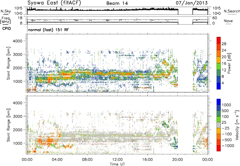
Task: Select the "N.Sky" legend label
Action: pos(6,11)
